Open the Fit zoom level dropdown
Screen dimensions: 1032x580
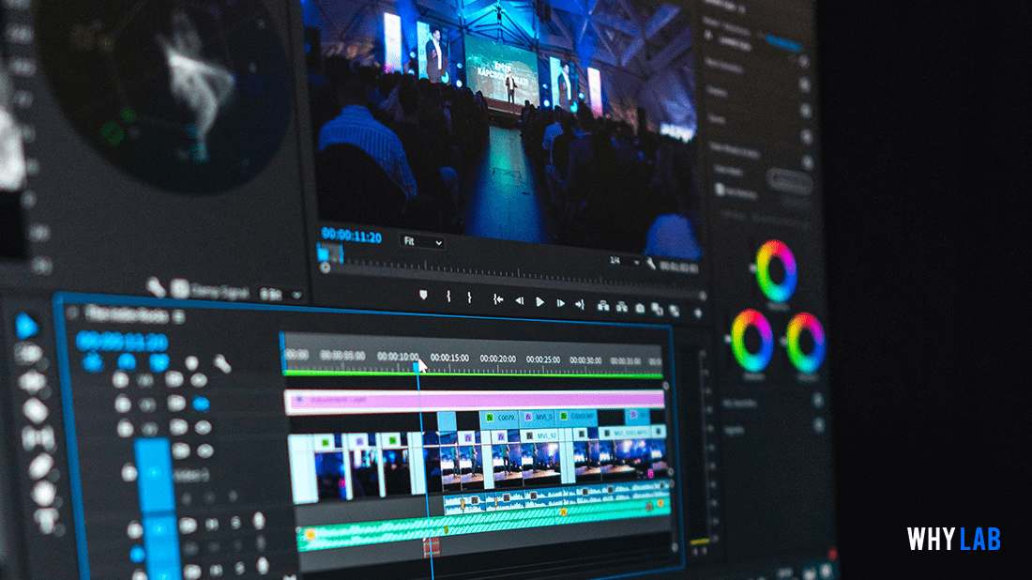pos(422,241)
